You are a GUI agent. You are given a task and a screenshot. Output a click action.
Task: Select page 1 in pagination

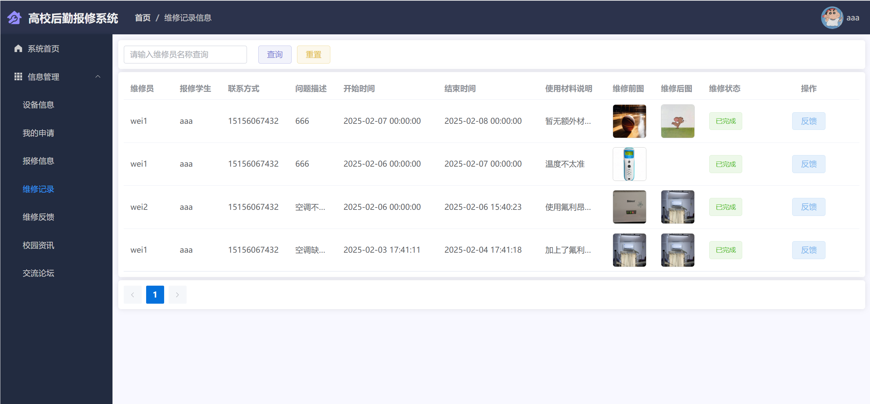[x=155, y=294]
